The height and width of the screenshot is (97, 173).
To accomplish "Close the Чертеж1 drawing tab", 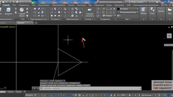I will point(31,23).
